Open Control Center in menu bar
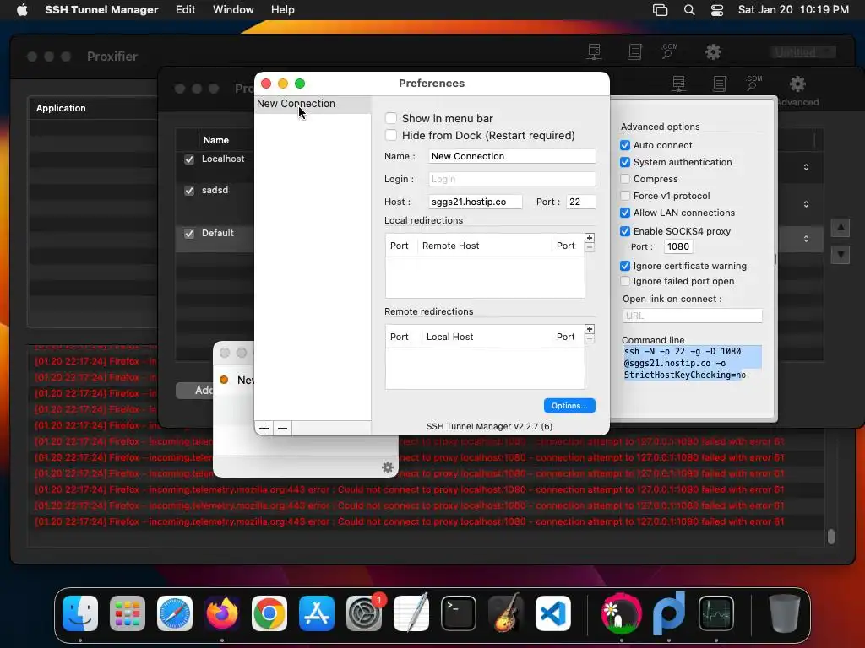Image resolution: width=865 pixels, height=648 pixels. tap(716, 9)
